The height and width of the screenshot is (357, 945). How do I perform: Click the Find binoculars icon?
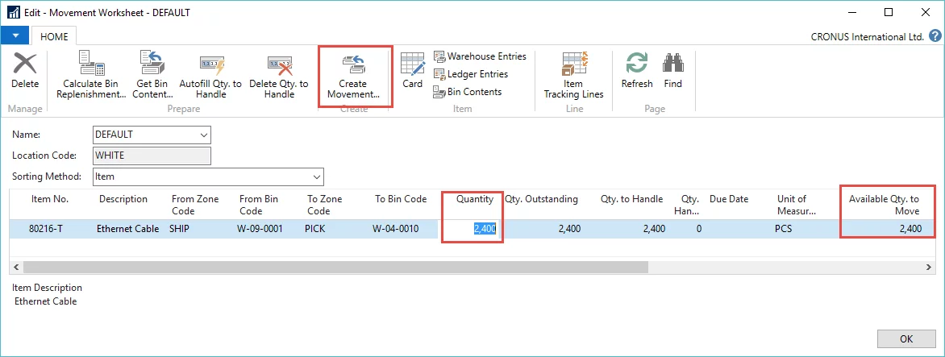[673, 71]
